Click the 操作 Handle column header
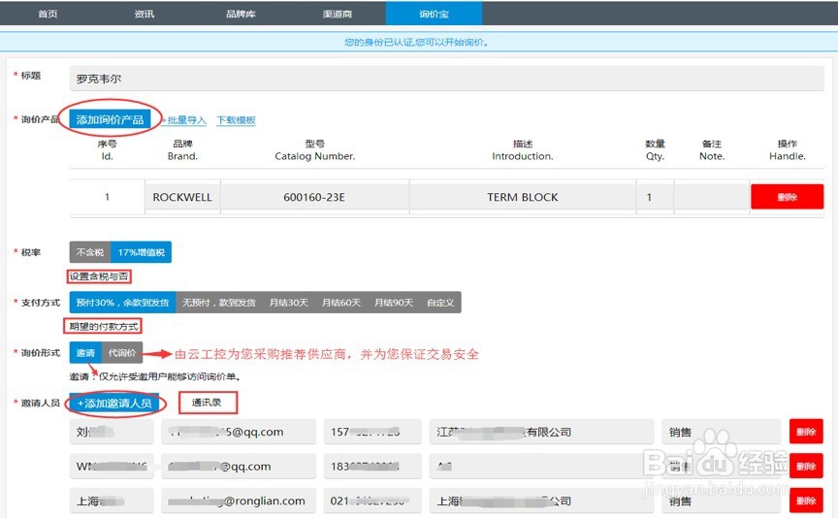The width and height of the screenshot is (838, 518). [x=788, y=150]
